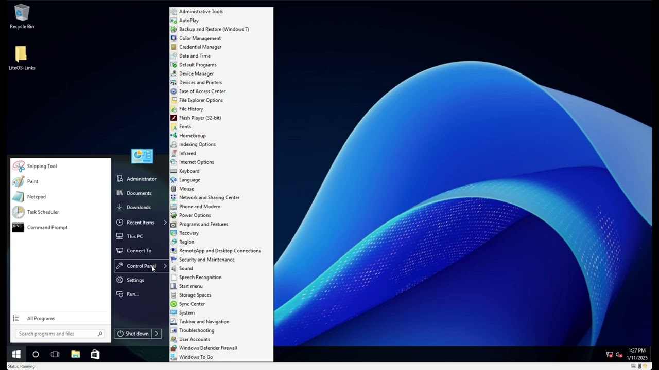Open Documents from the Start menu
659x370 pixels.
click(141, 193)
